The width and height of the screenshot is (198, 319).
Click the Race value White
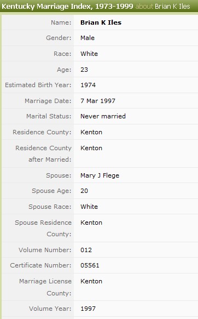[x=89, y=54]
